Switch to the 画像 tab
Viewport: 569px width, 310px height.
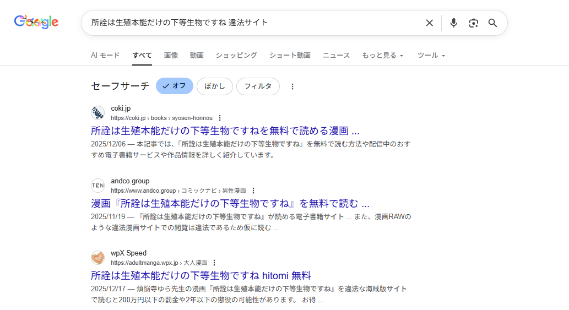click(x=171, y=56)
